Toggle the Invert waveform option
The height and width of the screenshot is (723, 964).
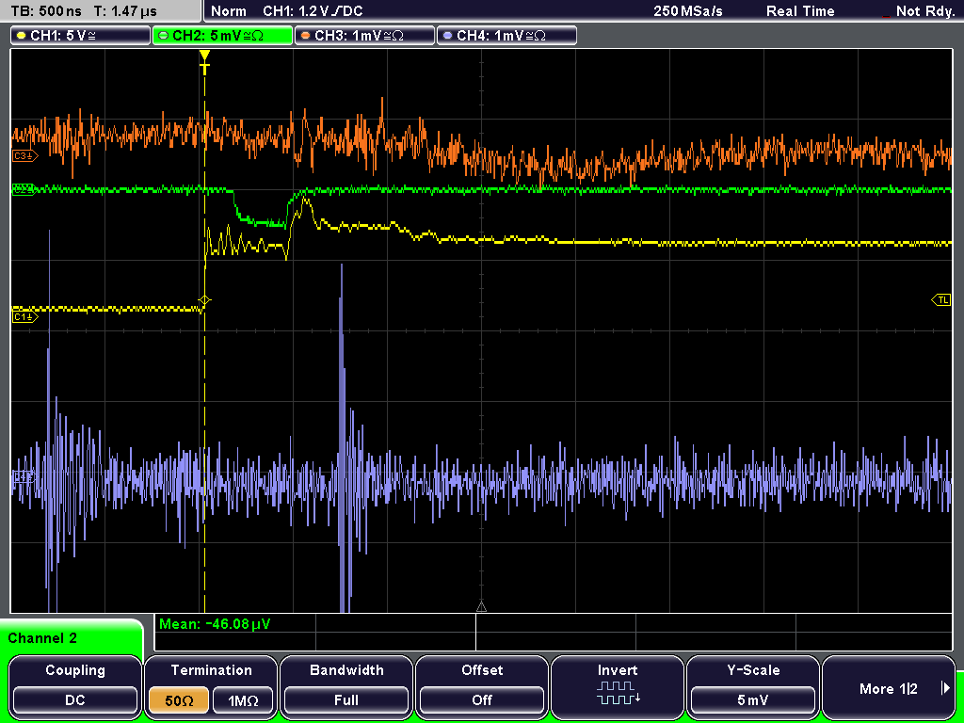click(618, 686)
